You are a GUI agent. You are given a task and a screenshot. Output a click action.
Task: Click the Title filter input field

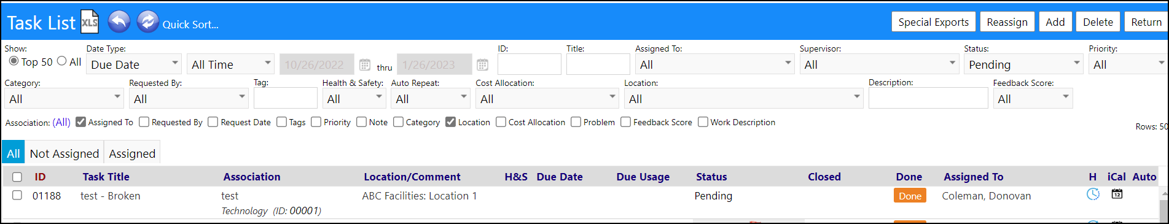(x=598, y=64)
